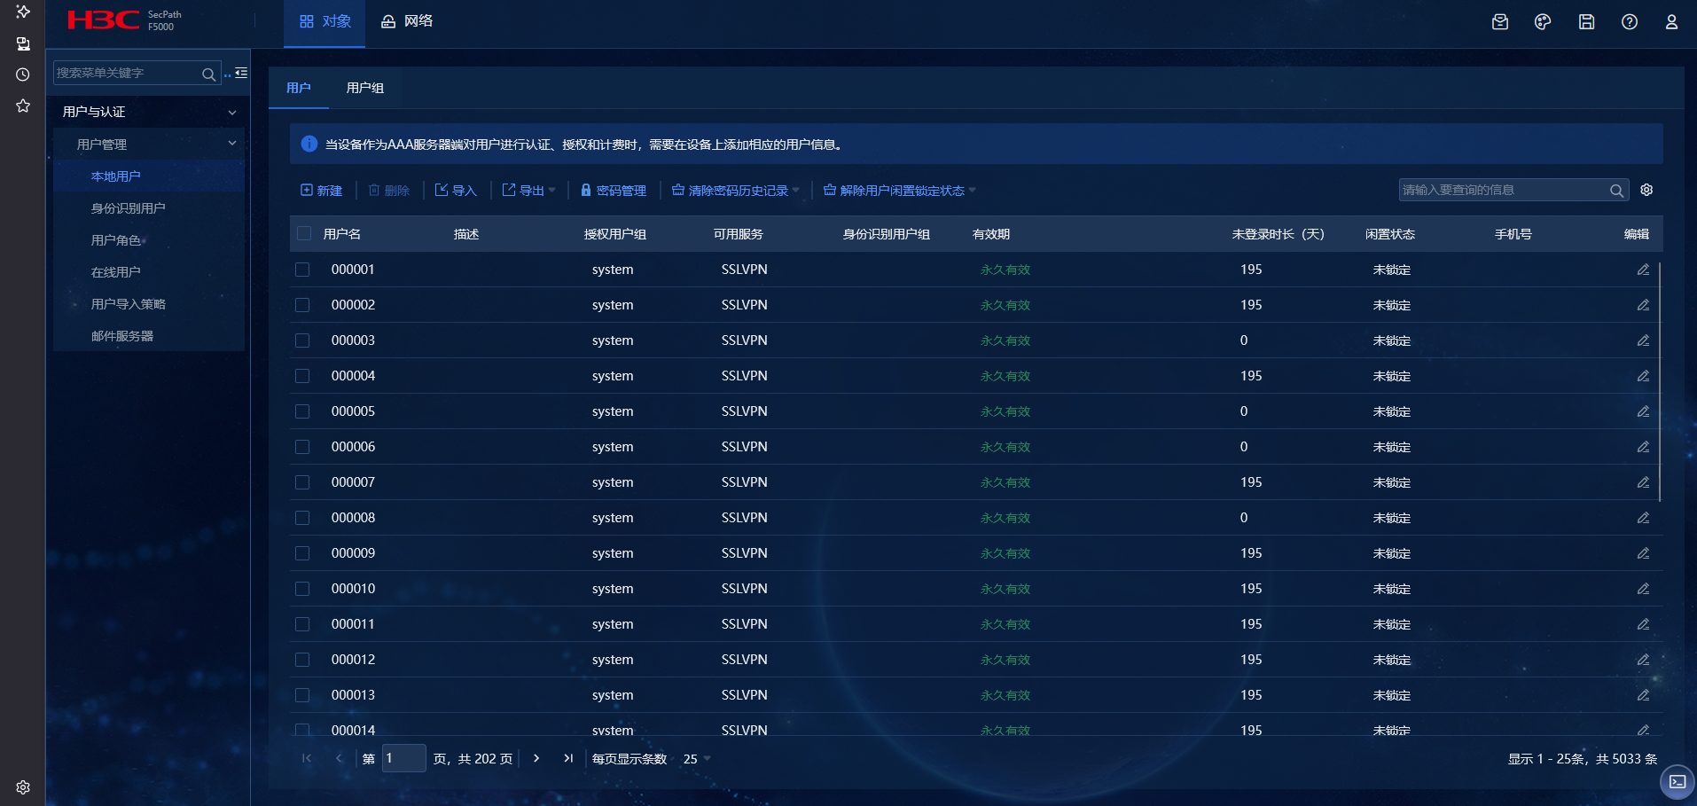Select the checkbox for user 000010

(302, 589)
